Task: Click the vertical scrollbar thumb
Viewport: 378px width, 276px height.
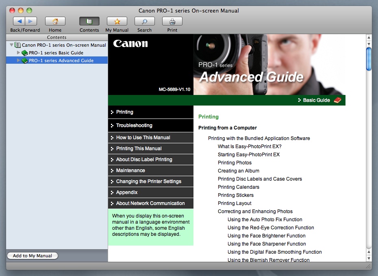Action: [x=369, y=59]
